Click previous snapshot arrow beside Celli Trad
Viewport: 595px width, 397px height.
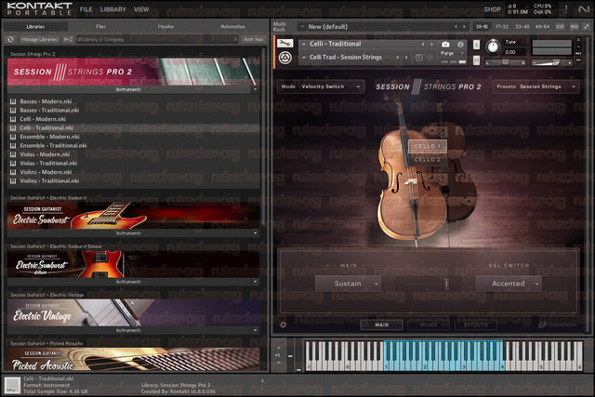pos(398,58)
